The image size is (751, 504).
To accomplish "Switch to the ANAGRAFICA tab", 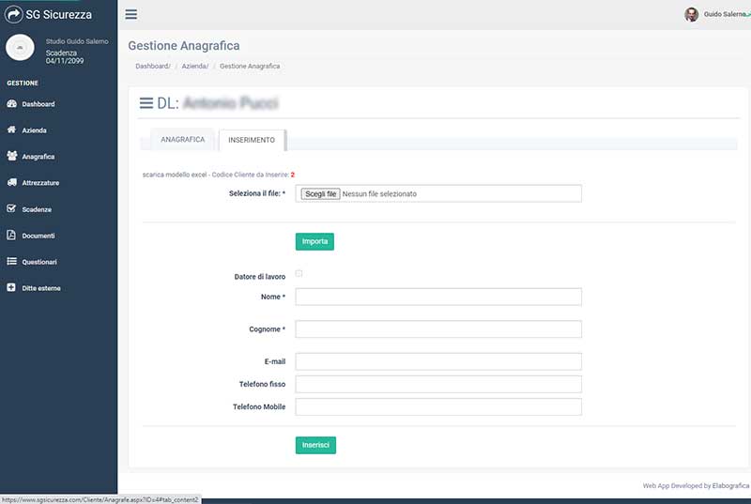I will (x=182, y=139).
